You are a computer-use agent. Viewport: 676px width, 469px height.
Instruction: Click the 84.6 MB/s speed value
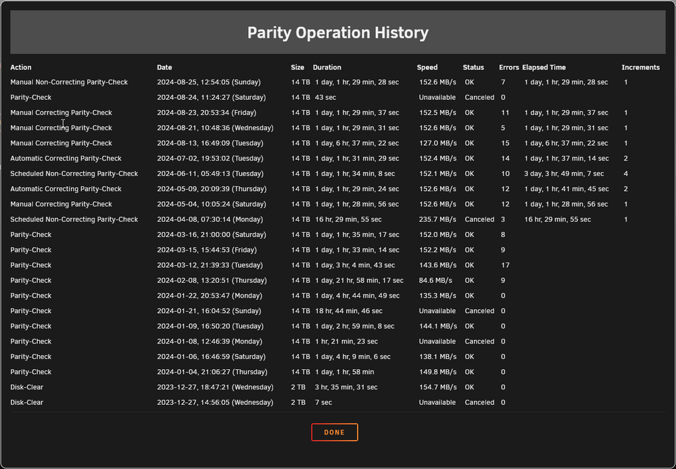tap(435, 281)
